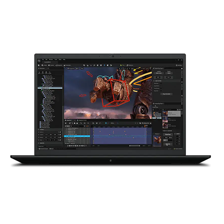Collapse the Controls section in the left panel

[x=39, y=129]
